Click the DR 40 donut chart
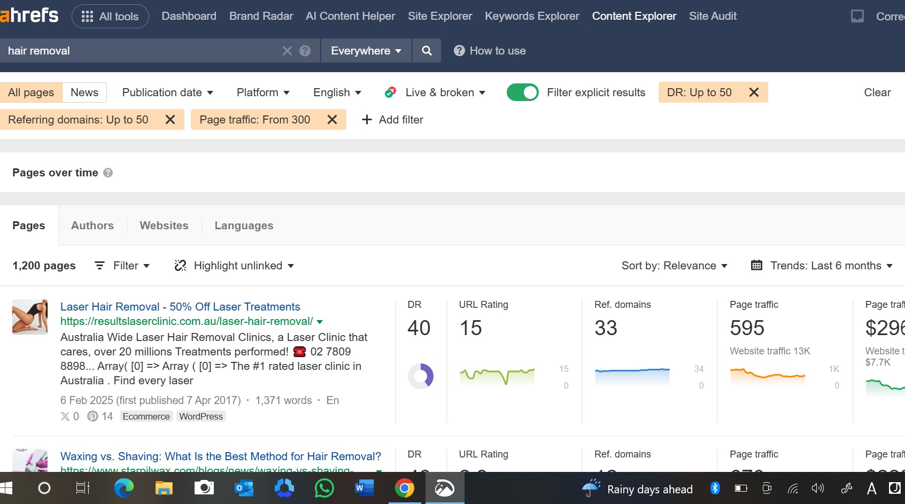 (x=421, y=376)
